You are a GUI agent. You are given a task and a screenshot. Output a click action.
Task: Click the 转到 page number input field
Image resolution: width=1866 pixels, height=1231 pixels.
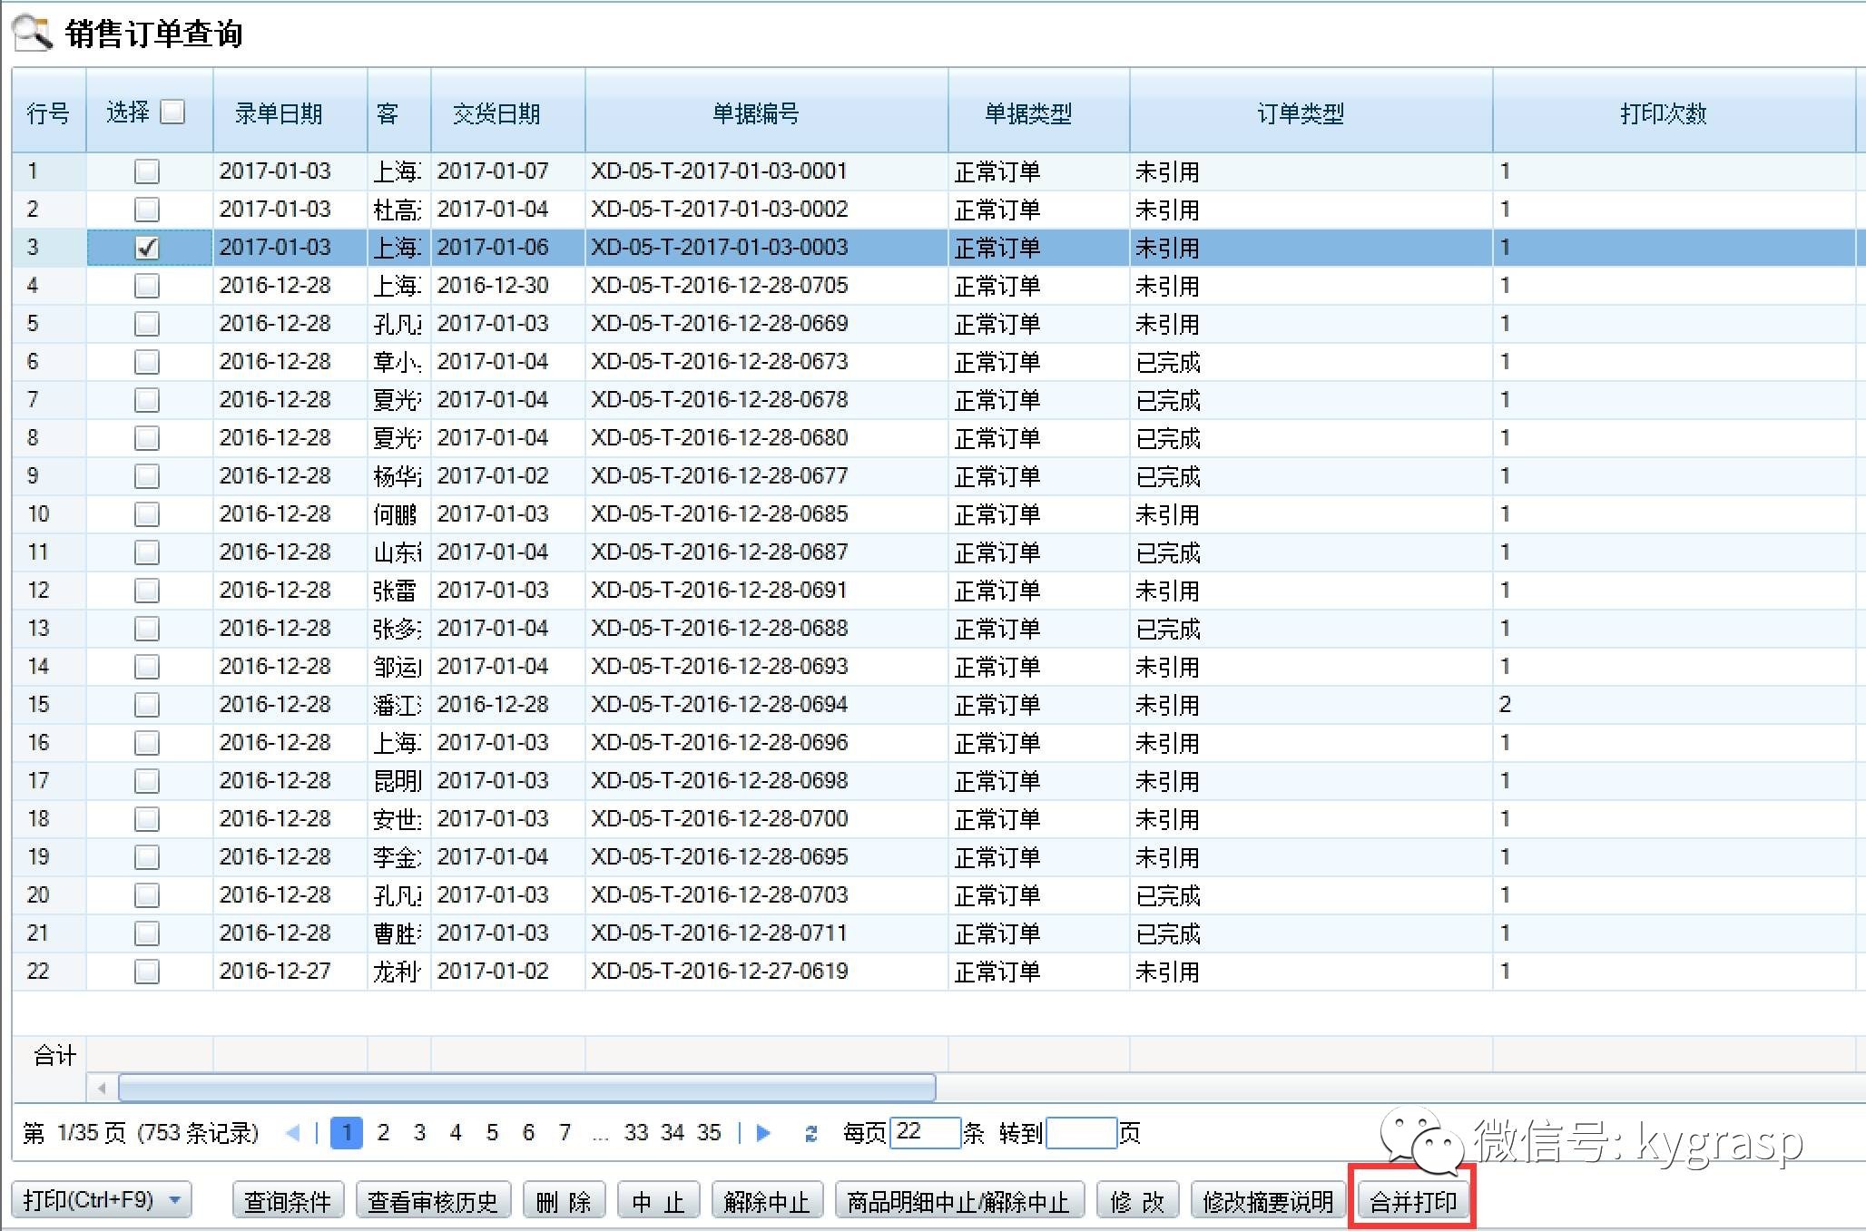coord(1080,1132)
